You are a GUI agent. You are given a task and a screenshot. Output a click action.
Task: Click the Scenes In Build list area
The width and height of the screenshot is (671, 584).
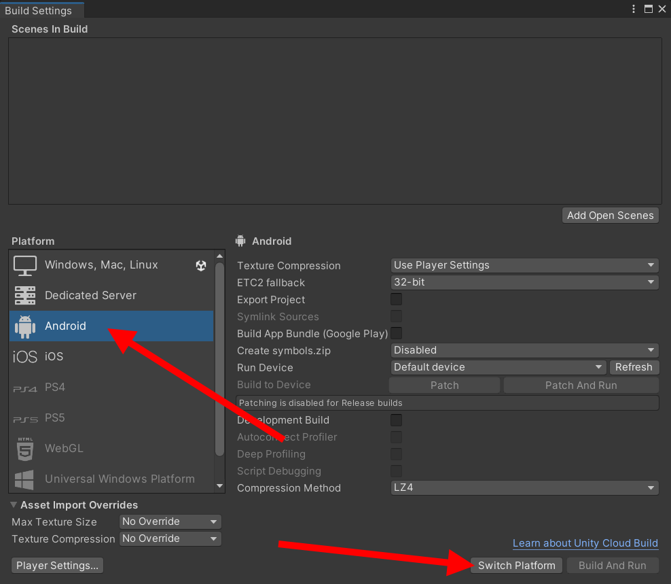tap(335, 121)
